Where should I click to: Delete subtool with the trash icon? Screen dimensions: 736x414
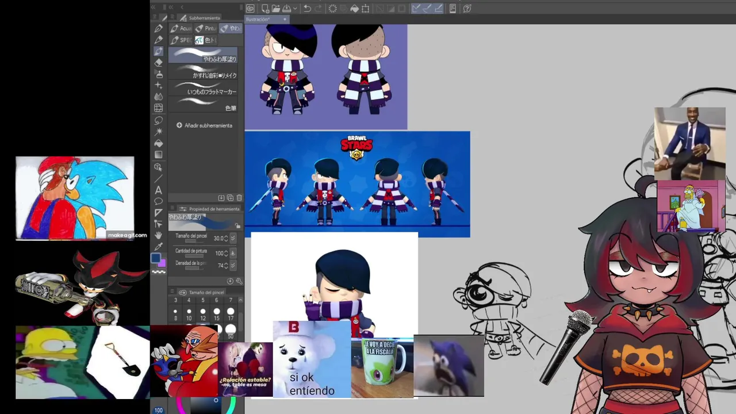pyautogui.click(x=239, y=198)
